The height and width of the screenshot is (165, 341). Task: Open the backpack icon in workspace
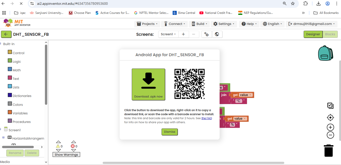(x=325, y=53)
